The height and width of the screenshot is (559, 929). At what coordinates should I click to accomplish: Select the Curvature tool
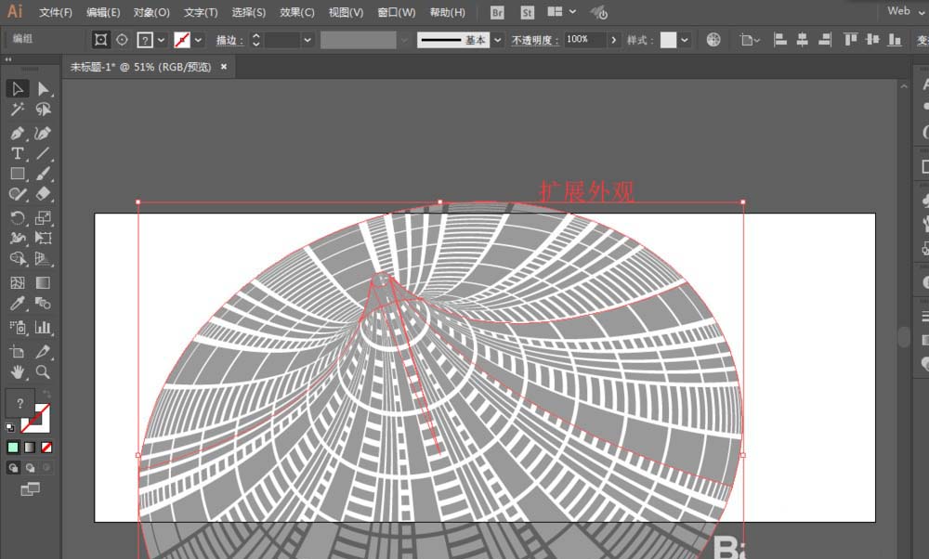[44, 133]
